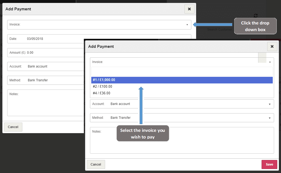The width and height of the screenshot is (281, 173).
Task: Open Account dropdown arrow in front dialog
Action: click(x=270, y=104)
